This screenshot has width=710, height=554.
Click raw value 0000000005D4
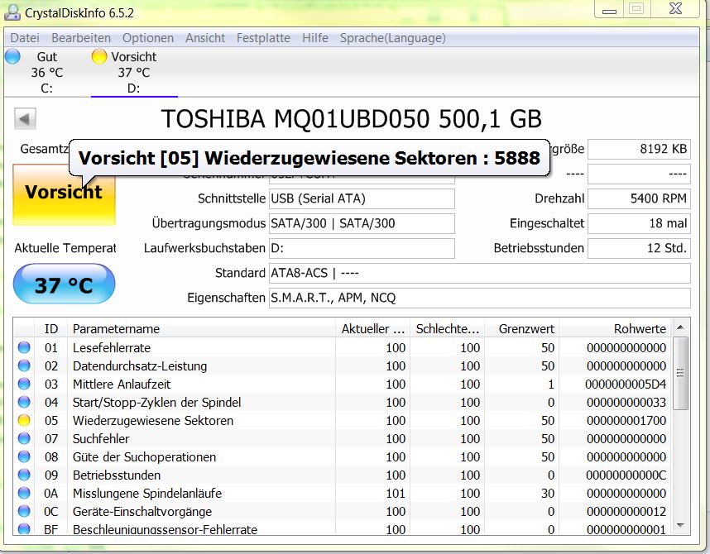pyautogui.click(x=626, y=384)
